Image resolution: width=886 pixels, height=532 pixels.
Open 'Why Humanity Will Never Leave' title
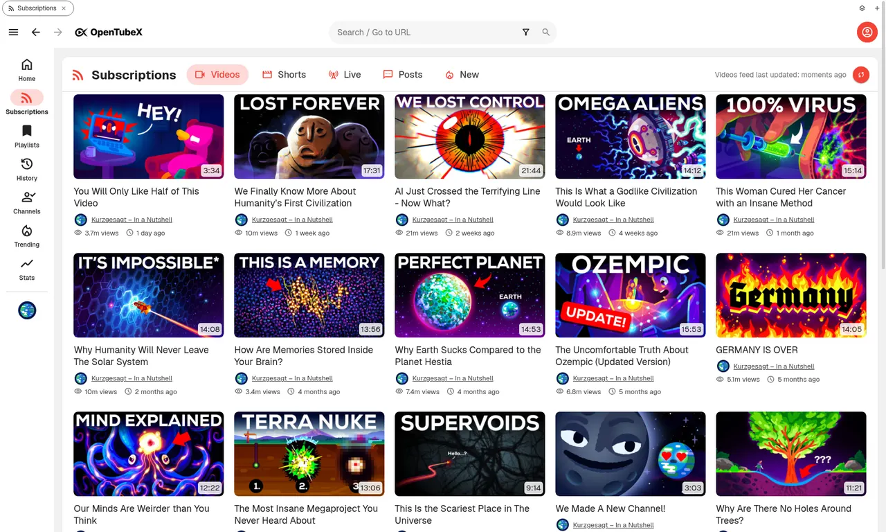(141, 356)
